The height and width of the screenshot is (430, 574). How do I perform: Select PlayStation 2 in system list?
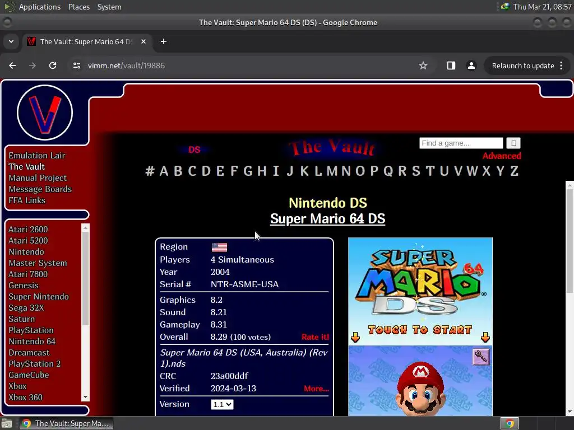click(34, 364)
